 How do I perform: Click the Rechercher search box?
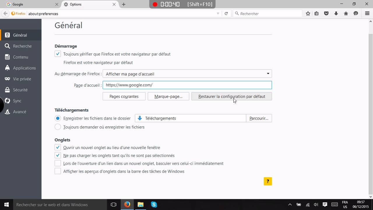coord(268,13)
